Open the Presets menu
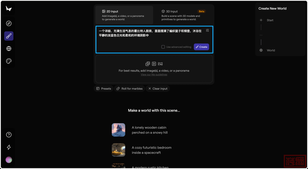The image size is (308, 169). pyautogui.click(x=104, y=88)
